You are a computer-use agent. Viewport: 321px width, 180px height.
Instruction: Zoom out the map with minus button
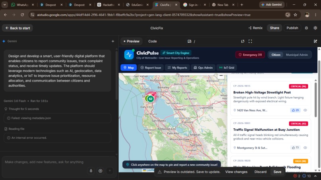[x=221, y=76]
